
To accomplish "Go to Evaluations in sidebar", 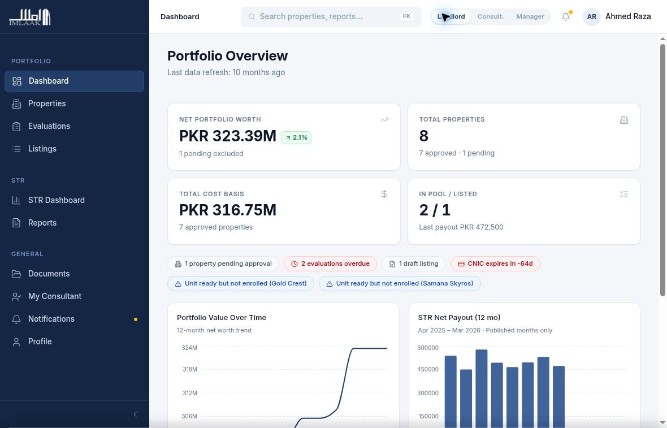I will click(x=75, y=126).
